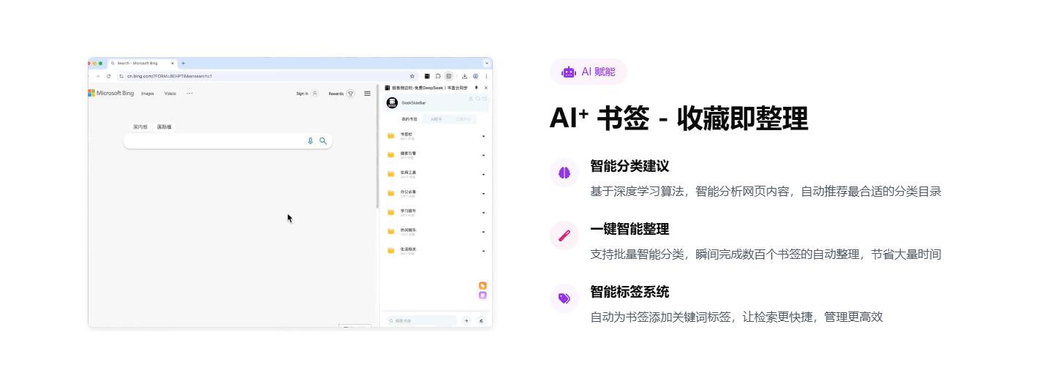The height and width of the screenshot is (392, 1055).
Task: Click the magic wand icon beside 一键智能整理
Action: (564, 235)
